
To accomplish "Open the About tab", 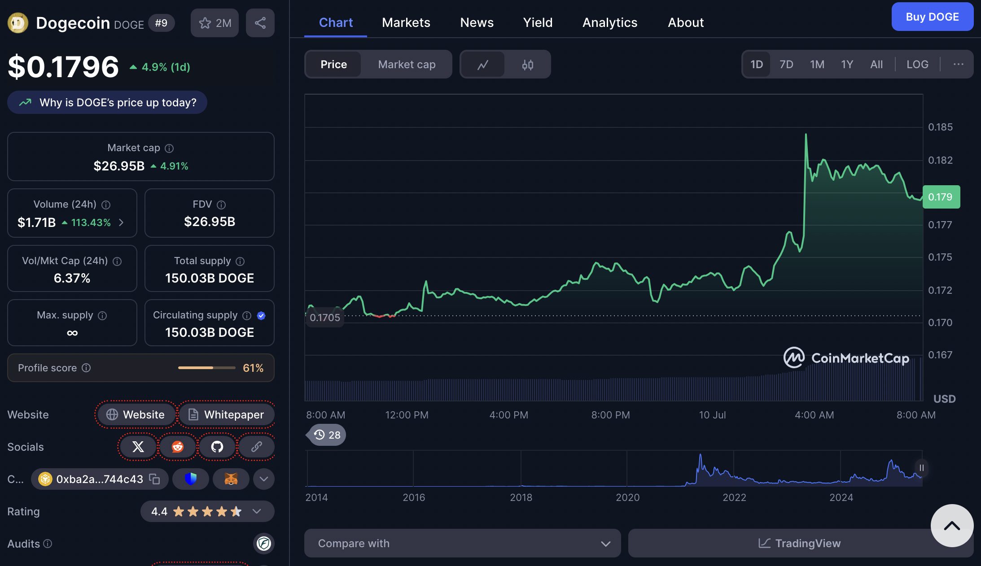I will click(686, 22).
